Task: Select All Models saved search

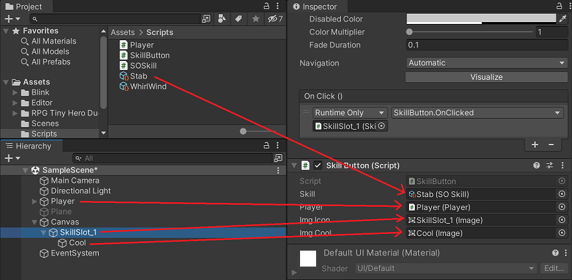Action: pyautogui.click(x=50, y=52)
